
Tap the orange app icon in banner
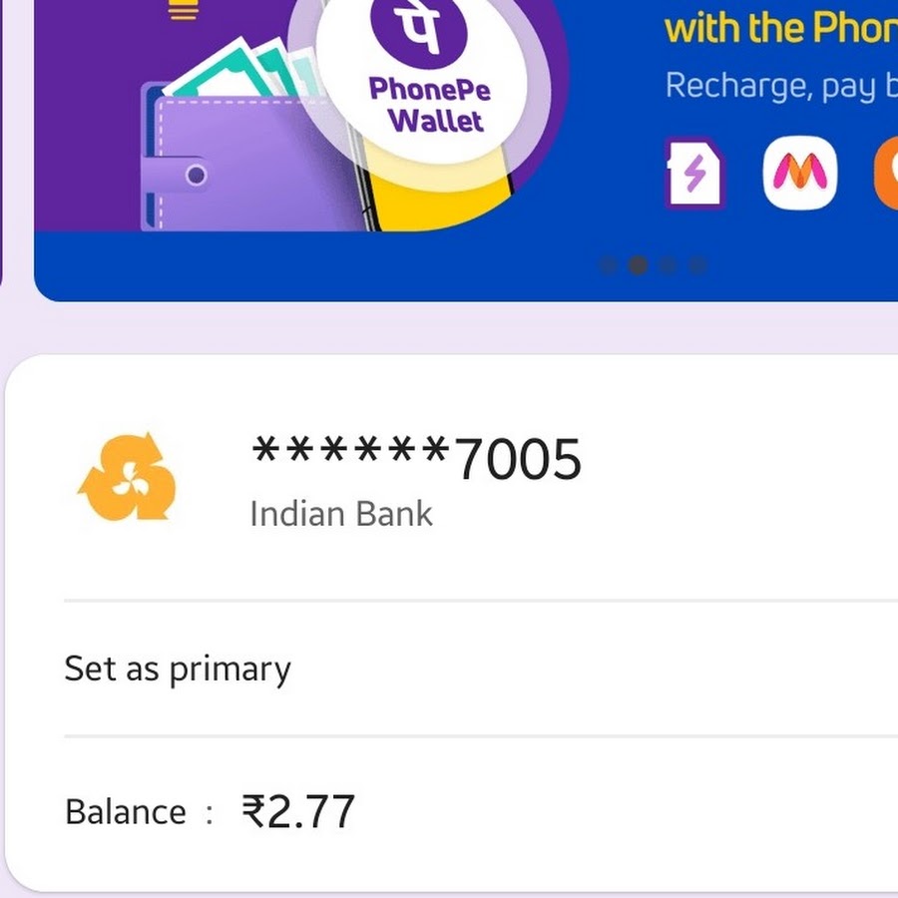(887, 173)
